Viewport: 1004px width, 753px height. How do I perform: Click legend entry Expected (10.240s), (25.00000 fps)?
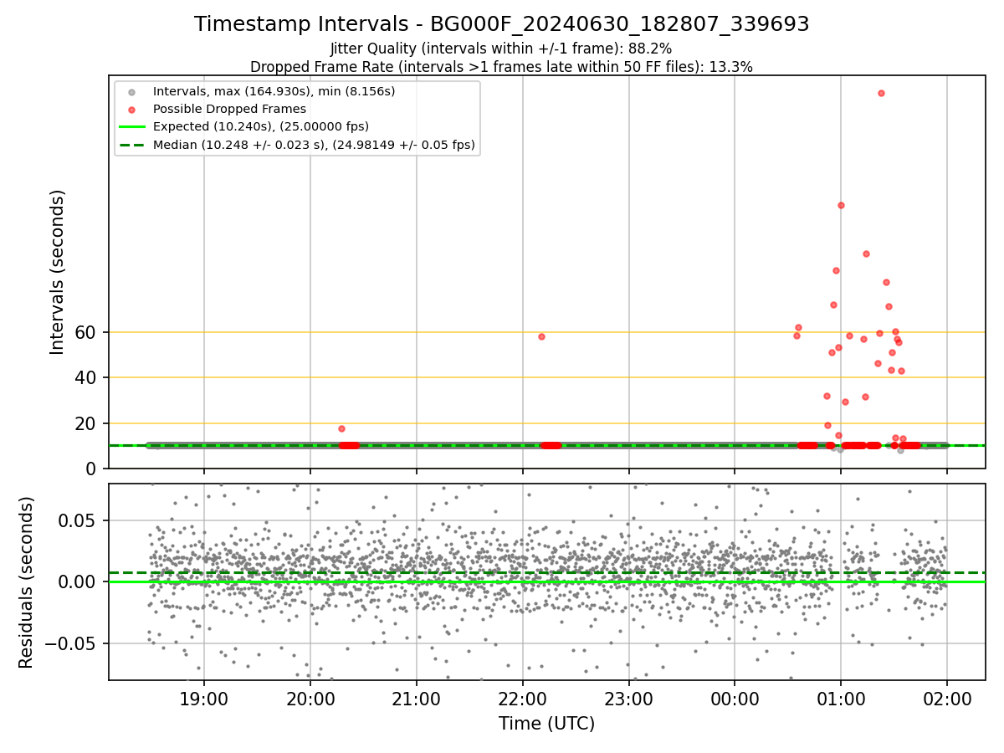coord(261,126)
